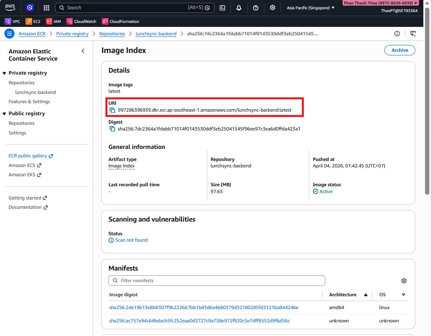Collapse the Public registry section

click(4, 114)
